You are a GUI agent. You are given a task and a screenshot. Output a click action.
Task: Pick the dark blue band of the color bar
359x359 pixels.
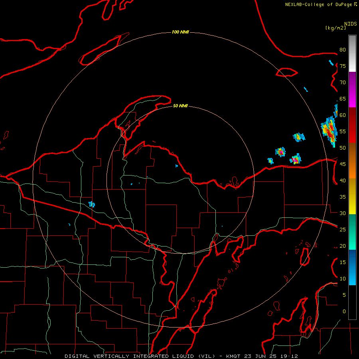pyautogui.click(x=352, y=258)
